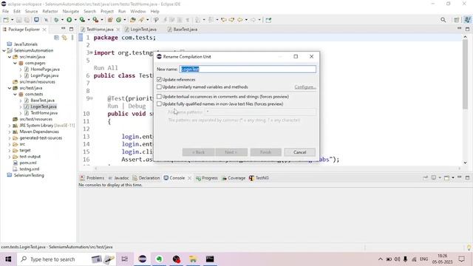Expand the test-output folder
Screen dimensions: 473x266
point(10,157)
